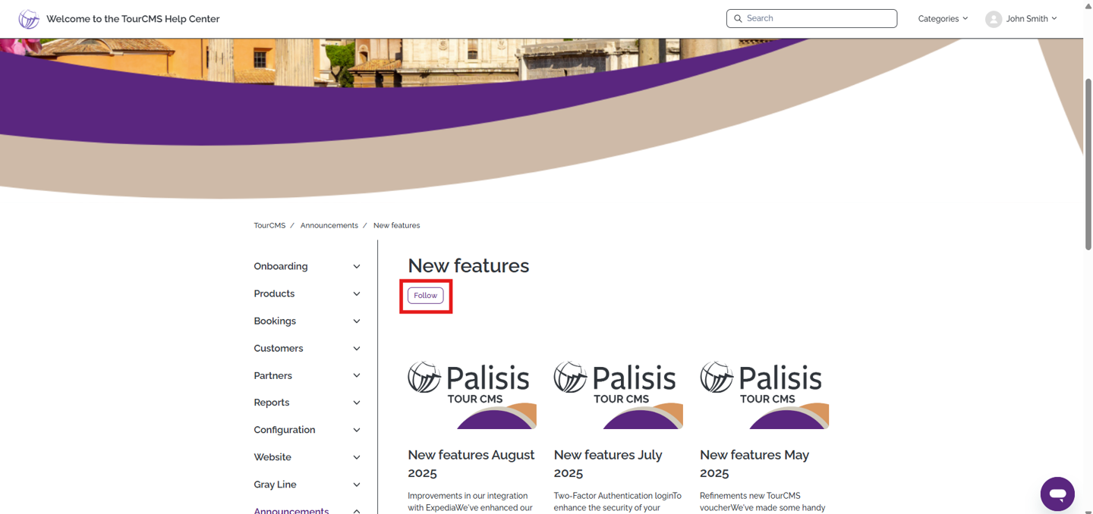Viewport: 1093px width, 514px height.
Task: Expand the Onboarding chevron
Action: click(357, 267)
